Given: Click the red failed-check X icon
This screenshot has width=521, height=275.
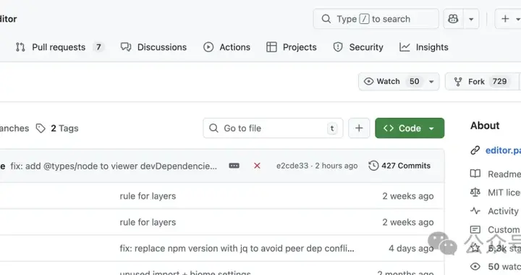Looking at the screenshot, I should [x=257, y=166].
